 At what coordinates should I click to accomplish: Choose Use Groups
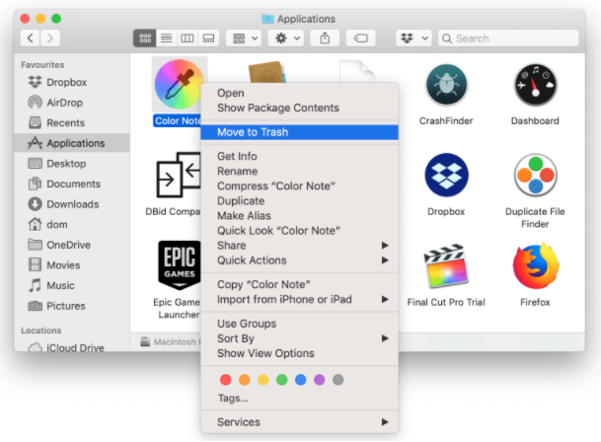pyautogui.click(x=299, y=324)
